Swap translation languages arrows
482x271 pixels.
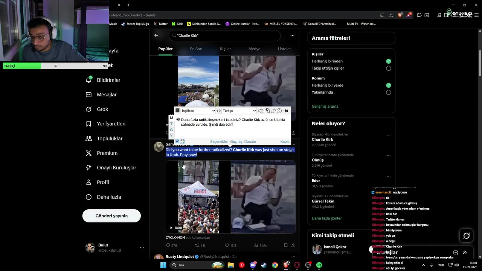pos(218,111)
